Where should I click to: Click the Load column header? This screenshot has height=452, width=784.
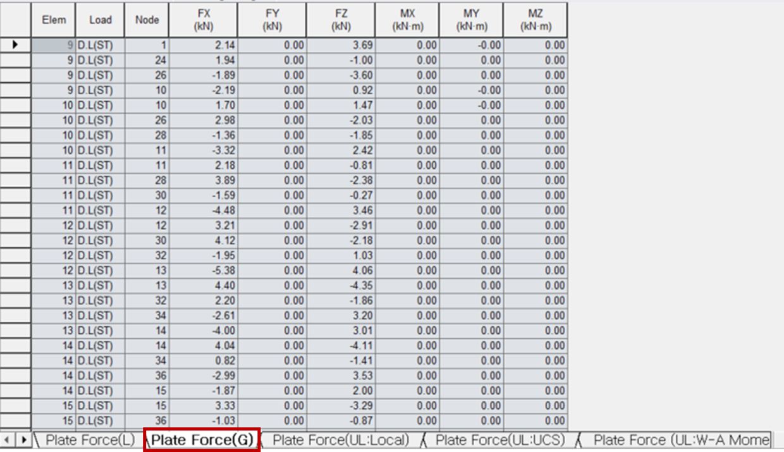click(x=99, y=20)
